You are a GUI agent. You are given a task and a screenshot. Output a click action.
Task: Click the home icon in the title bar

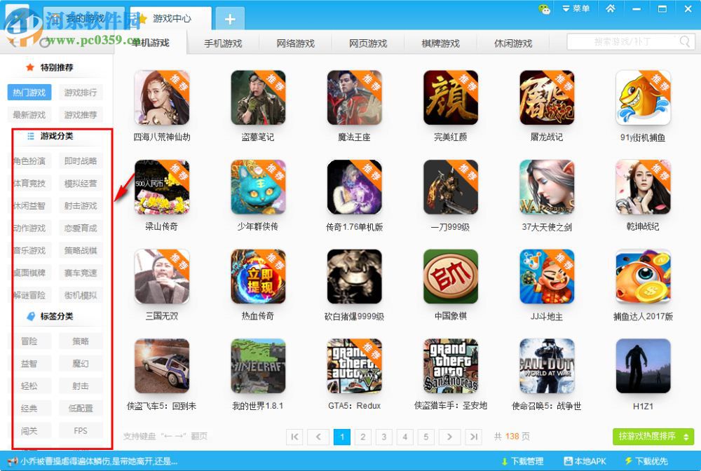(612, 8)
